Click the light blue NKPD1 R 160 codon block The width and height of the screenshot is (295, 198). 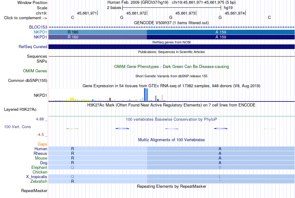[x=98, y=32]
